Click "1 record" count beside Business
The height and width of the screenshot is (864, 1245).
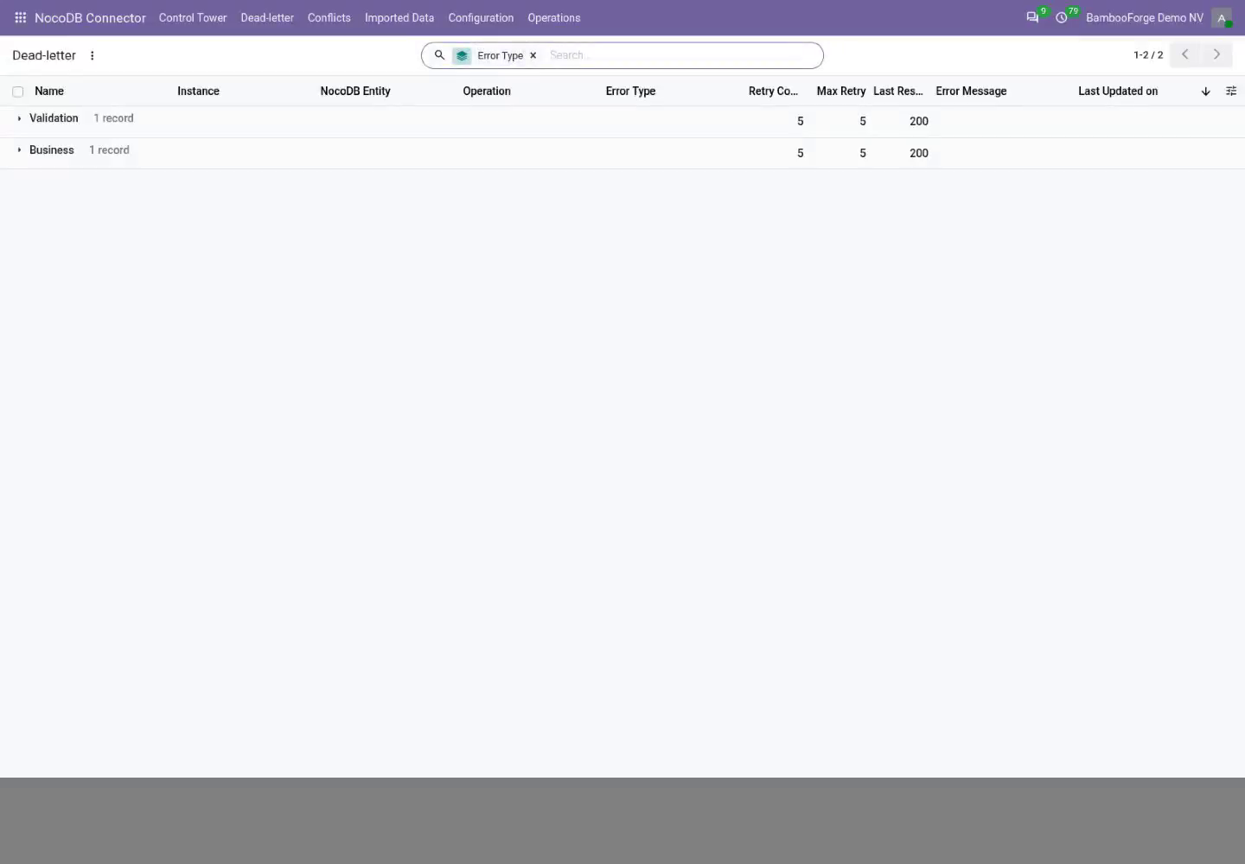point(109,150)
